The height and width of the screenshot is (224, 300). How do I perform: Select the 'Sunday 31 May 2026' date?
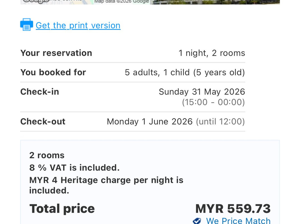[x=202, y=92]
